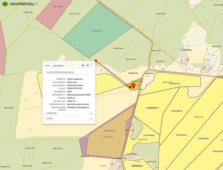
Task: Click the Losso place label
Action: click(x=103, y=166)
